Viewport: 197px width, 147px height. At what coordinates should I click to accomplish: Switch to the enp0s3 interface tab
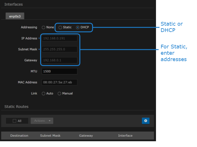(15, 16)
